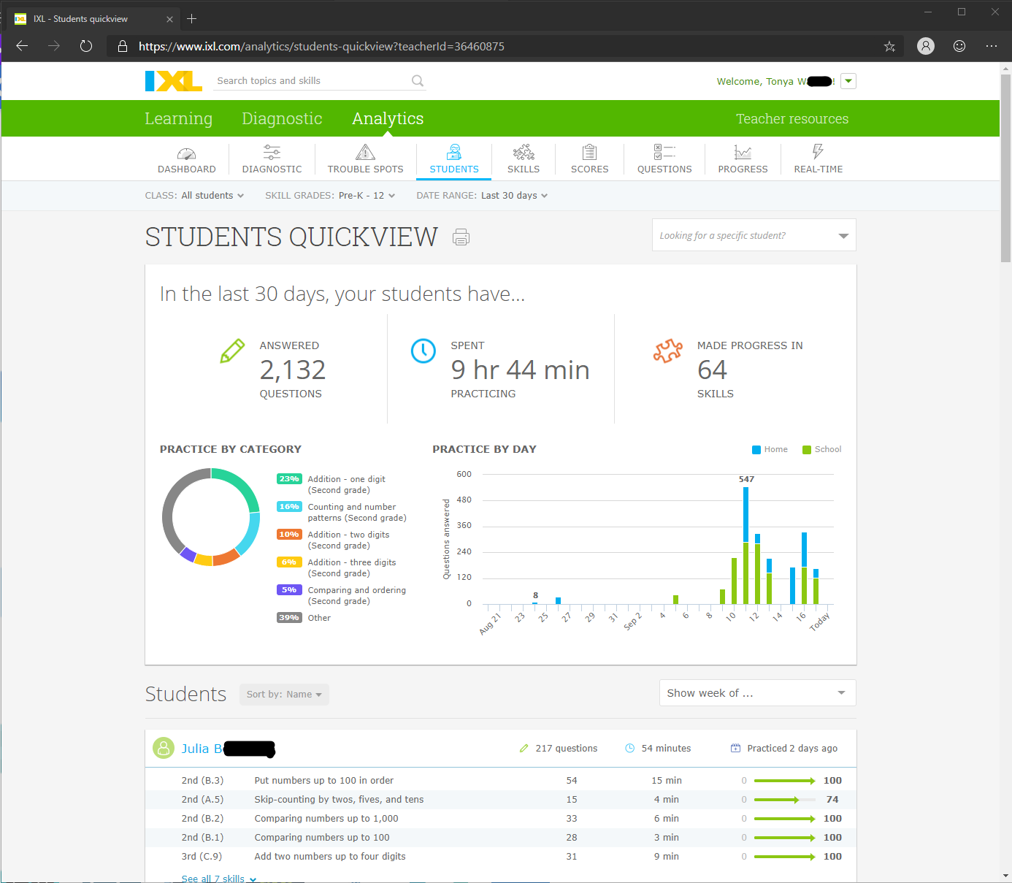
Task: Open 'Looking for a specific student' dropdown
Action: point(754,235)
